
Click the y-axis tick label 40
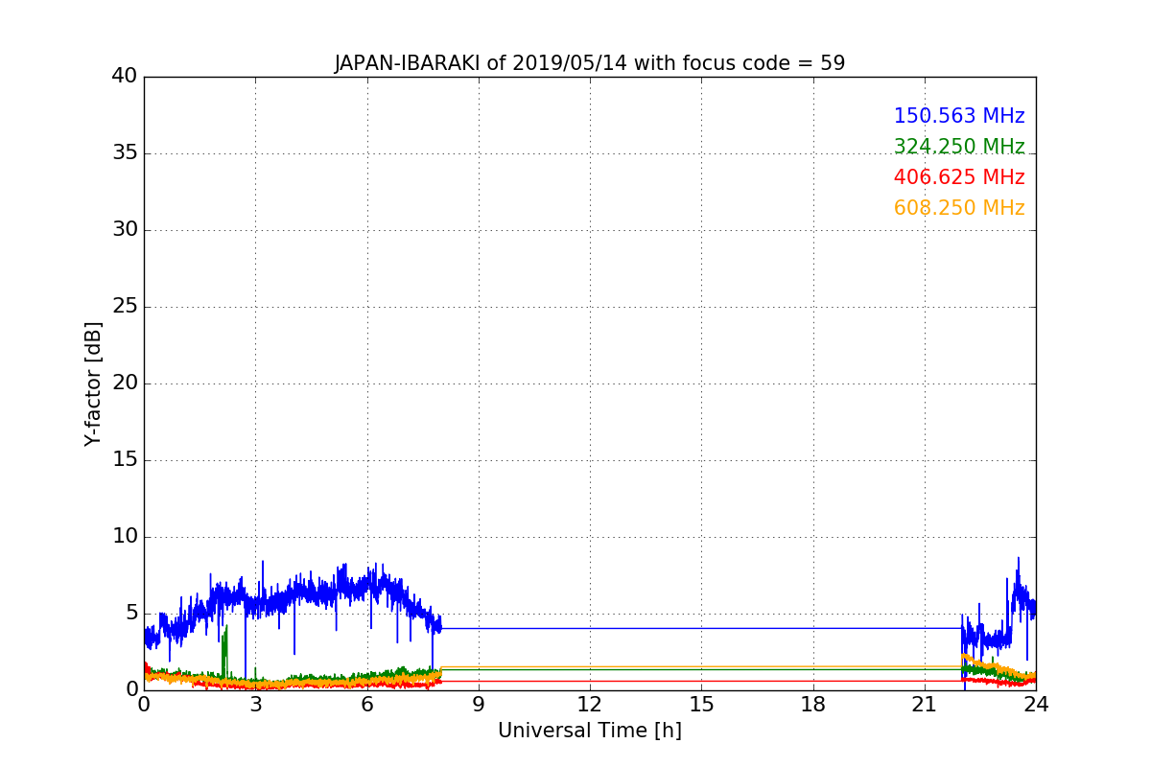pos(125,77)
